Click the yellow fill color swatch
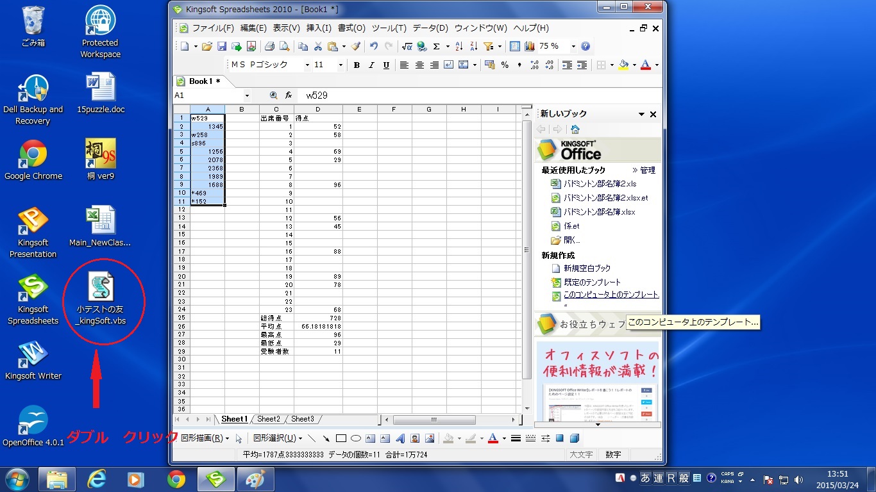 coord(623,65)
